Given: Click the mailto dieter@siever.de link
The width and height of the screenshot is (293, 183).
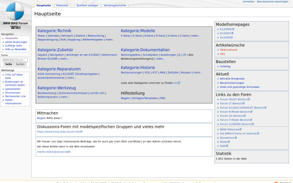Looking at the screenshot, I should click(54, 152).
